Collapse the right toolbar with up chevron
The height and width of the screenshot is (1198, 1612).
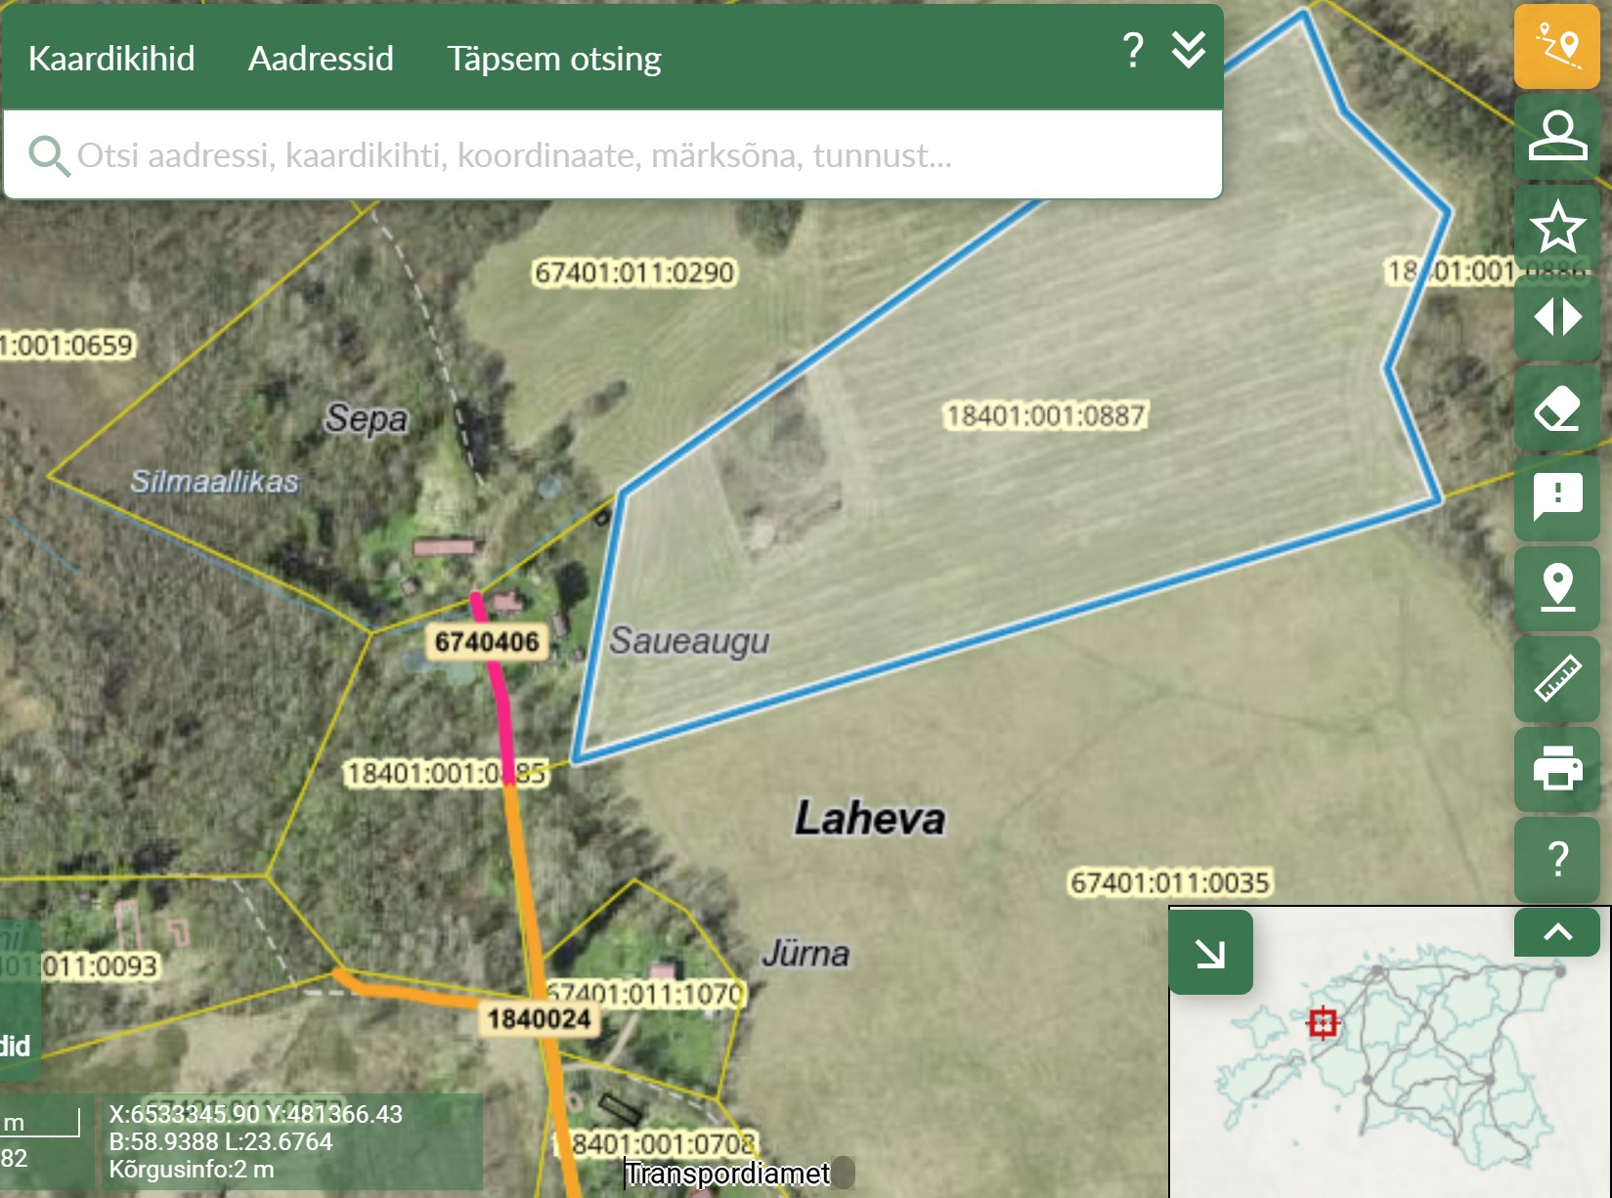(x=1556, y=932)
